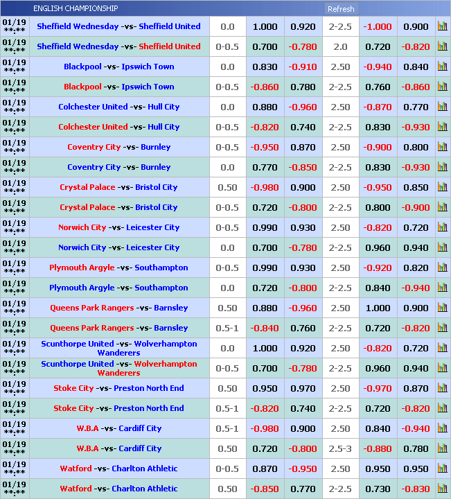Click chart icon for Crystal Palace 0.50 handicap row
Viewport: 451px width, 499px height.
[x=442, y=187]
